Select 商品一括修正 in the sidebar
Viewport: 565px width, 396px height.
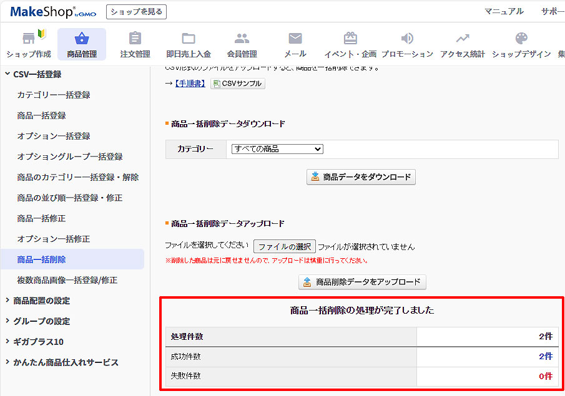point(41,218)
